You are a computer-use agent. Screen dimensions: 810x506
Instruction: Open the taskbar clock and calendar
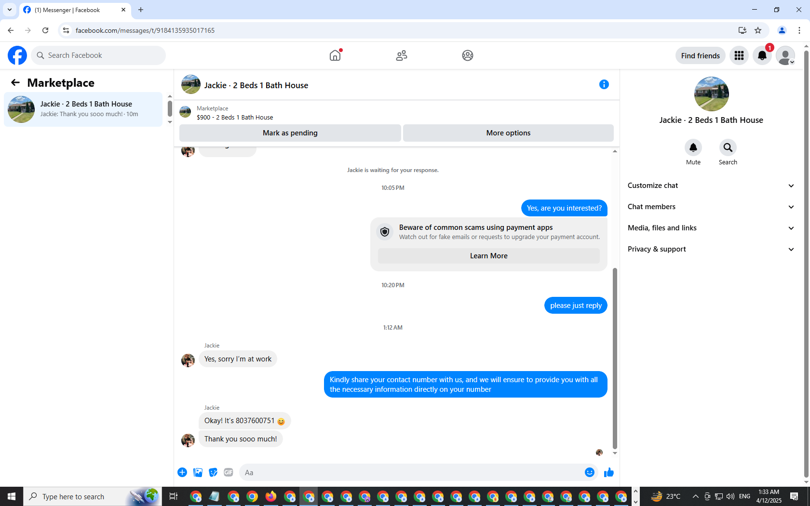(769, 496)
